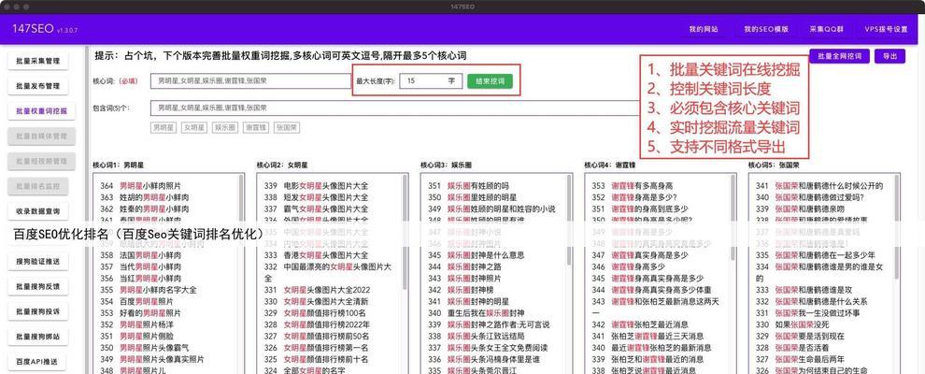This screenshot has height=374, width=925.
Task: Select the greyed 批量排名监控 sidebar item
Action: pos(37,186)
